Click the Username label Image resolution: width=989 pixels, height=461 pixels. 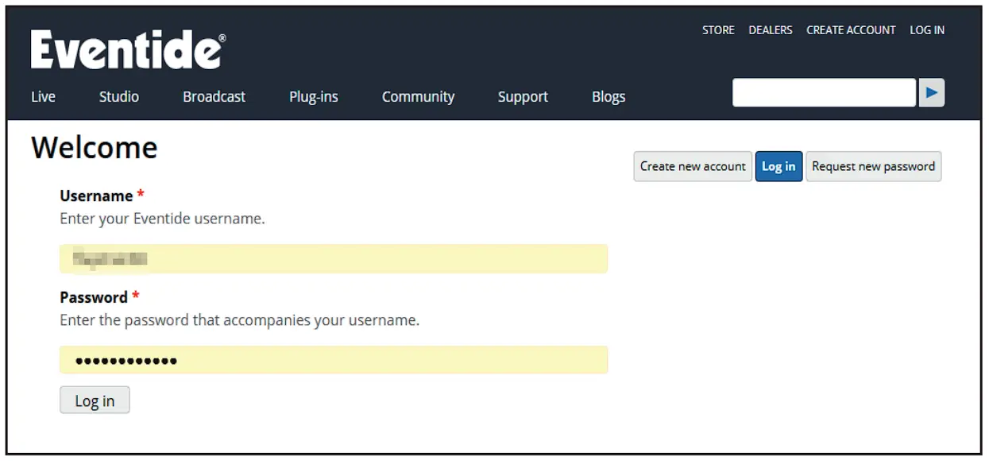tap(96, 196)
